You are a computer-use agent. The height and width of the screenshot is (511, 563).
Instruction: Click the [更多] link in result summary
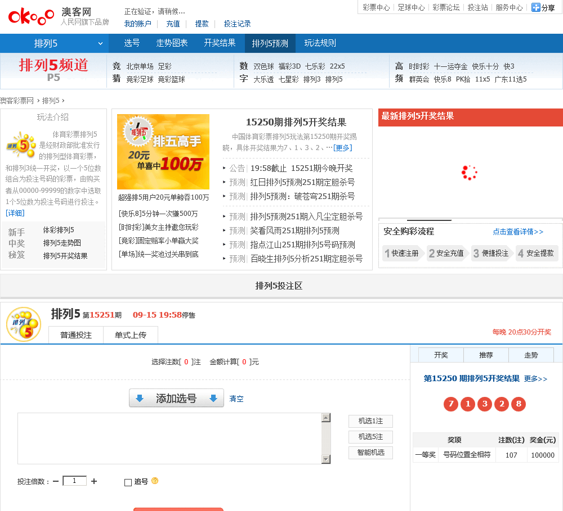(x=342, y=148)
